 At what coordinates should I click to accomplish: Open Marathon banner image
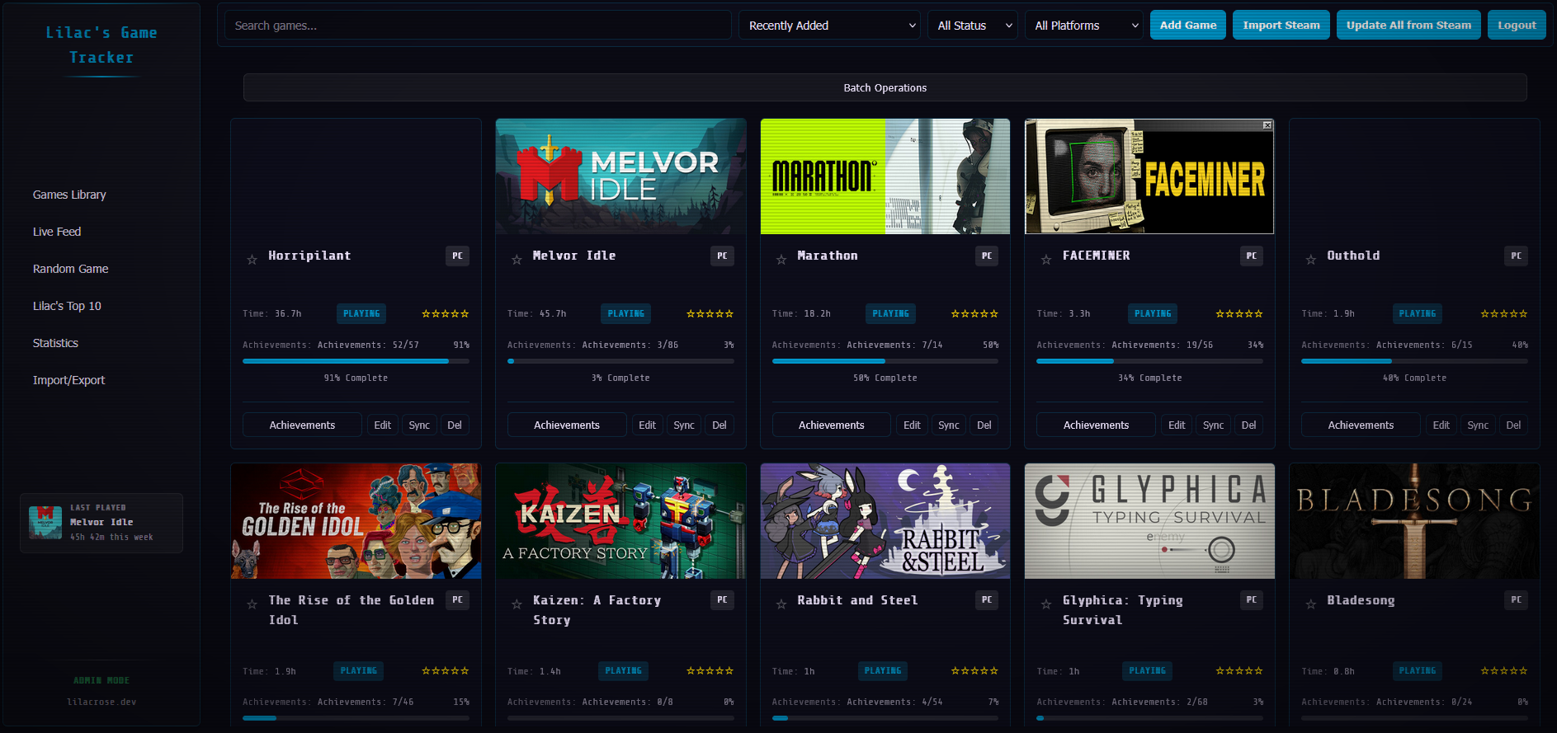coord(885,176)
